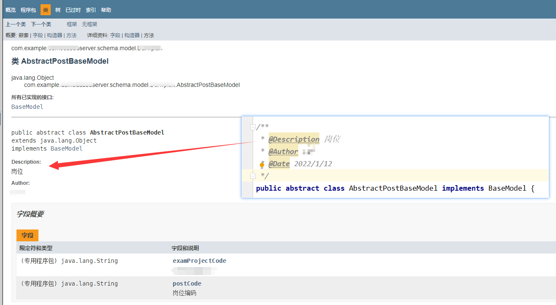The width and height of the screenshot is (556, 305).
Task: Open the postCode field link
Action: coord(186,283)
